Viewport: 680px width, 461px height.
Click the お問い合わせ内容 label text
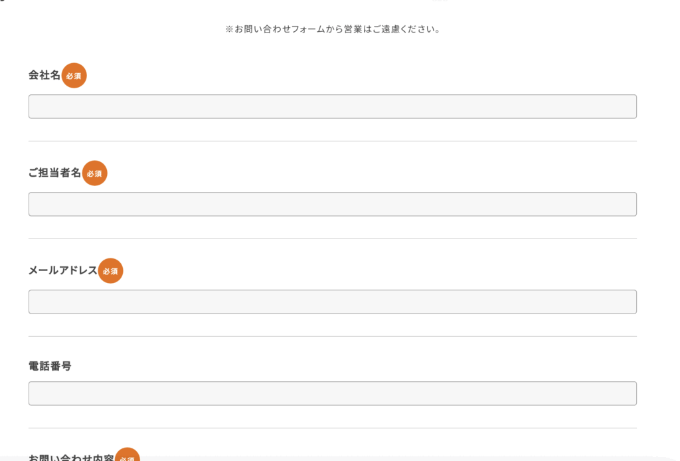71,457
